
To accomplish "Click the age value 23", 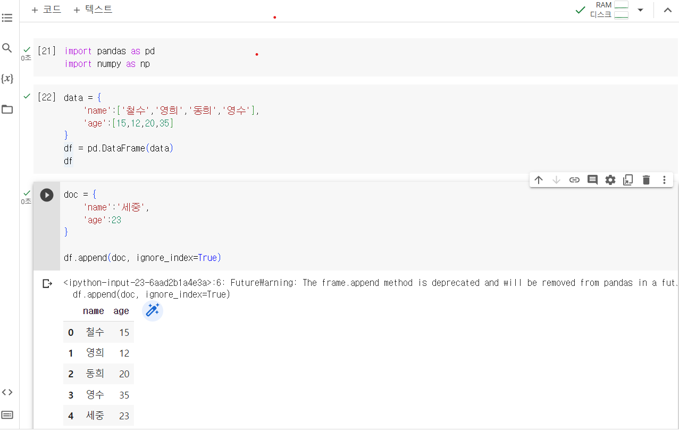I will click(x=124, y=416).
